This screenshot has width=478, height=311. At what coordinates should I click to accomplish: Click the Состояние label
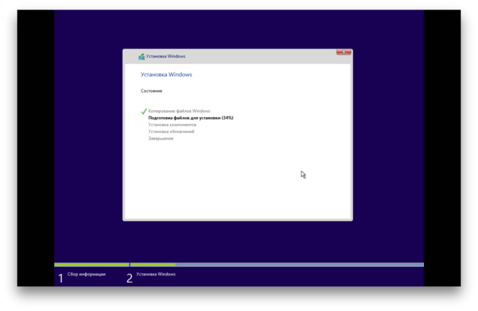[151, 91]
